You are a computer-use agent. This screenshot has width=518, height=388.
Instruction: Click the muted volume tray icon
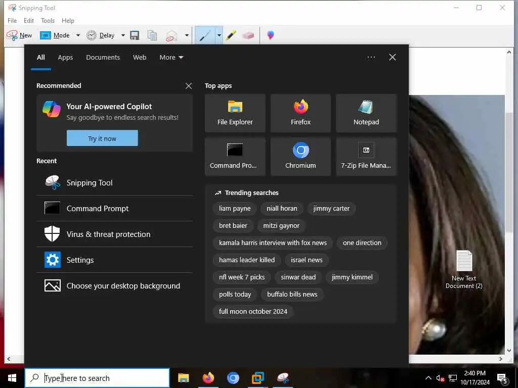click(440, 378)
